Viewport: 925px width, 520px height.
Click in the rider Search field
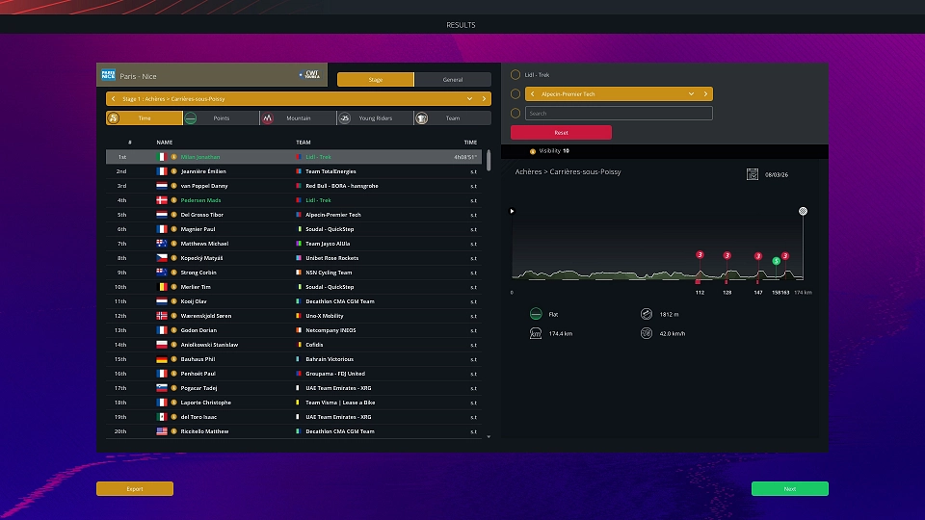(619, 114)
